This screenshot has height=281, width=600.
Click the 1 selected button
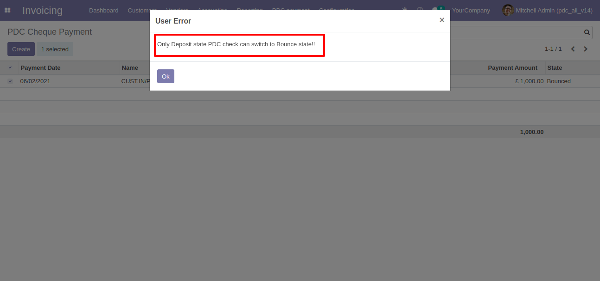(55, 49)
